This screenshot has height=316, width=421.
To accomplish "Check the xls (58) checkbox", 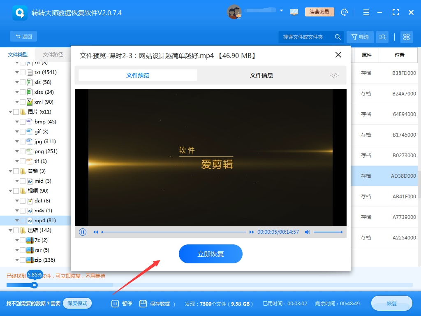I will [x=23, y=82].
